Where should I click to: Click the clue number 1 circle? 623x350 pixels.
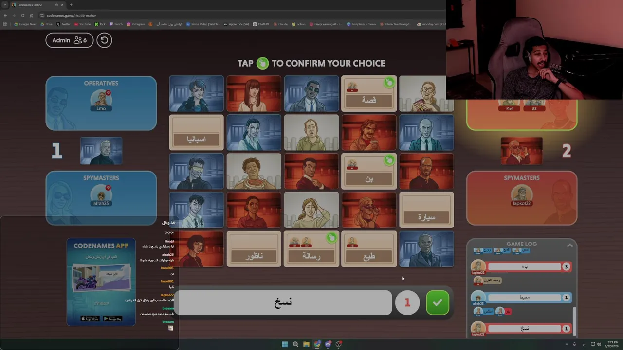click(x=407, y=303)
